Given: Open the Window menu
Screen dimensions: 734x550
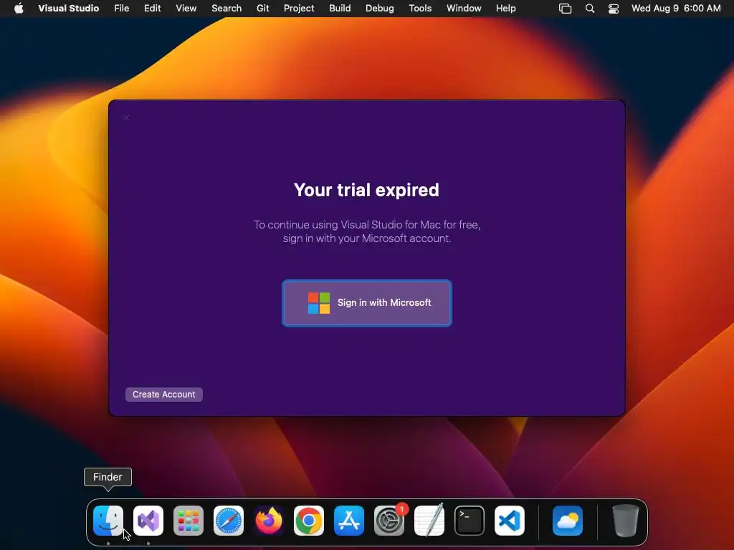Looking at the screenshot, I should [x=464, y=9].
